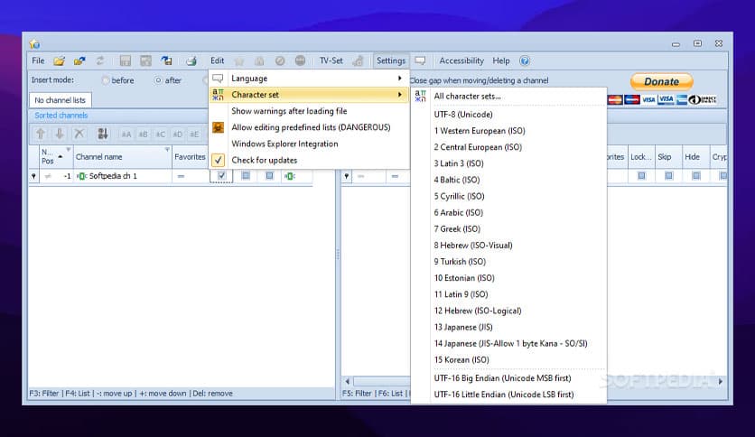The width and height of the screenshot is (755, 437).
Task: Click the yellow Donate button
Action: click(x=661, y=81)
